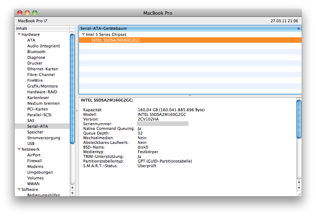Select WWAN entry

click(33, 184)
